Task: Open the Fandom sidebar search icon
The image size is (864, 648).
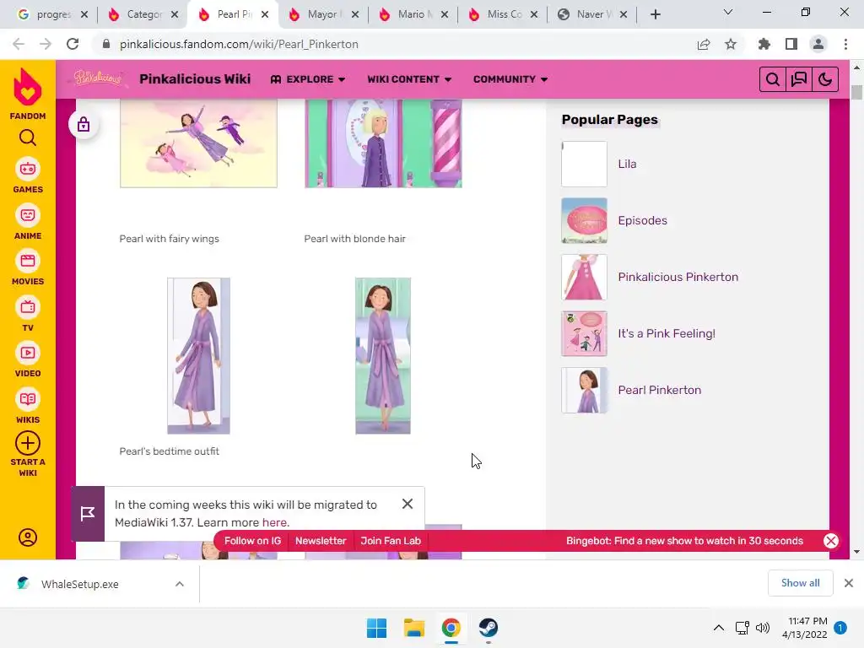Action: [x=28, y=138]
